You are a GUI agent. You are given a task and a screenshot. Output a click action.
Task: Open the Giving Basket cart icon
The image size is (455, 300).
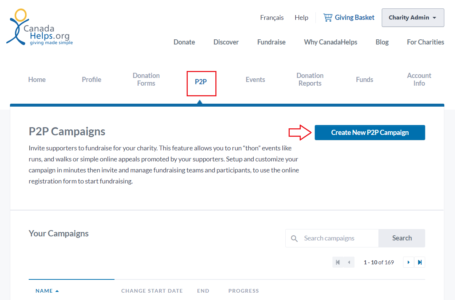tap(328, 17)
